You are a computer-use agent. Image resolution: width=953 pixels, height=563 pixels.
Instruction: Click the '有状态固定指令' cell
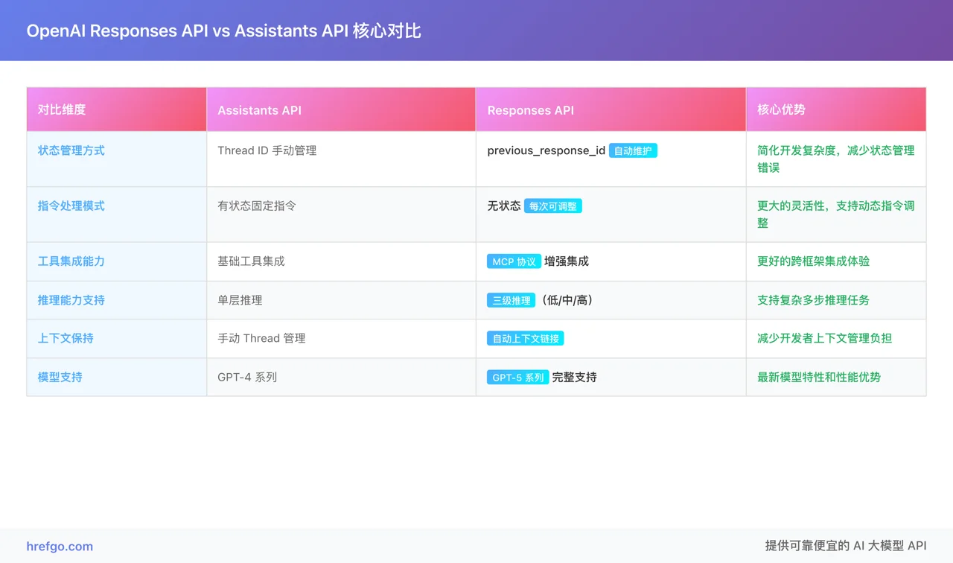pyautogui.click(x=341, y=214)
